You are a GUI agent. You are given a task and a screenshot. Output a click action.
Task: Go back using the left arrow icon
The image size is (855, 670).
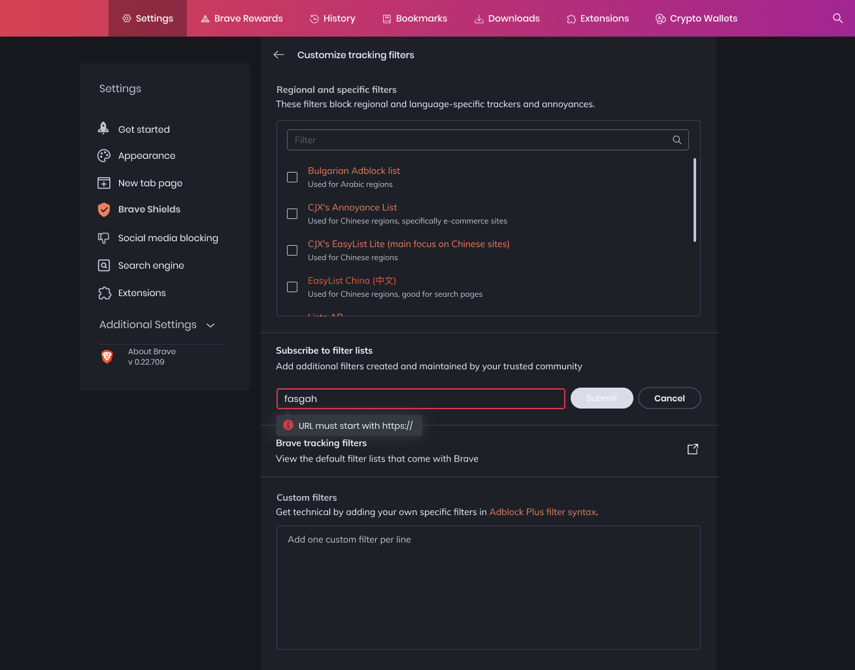tap(279, 55)
